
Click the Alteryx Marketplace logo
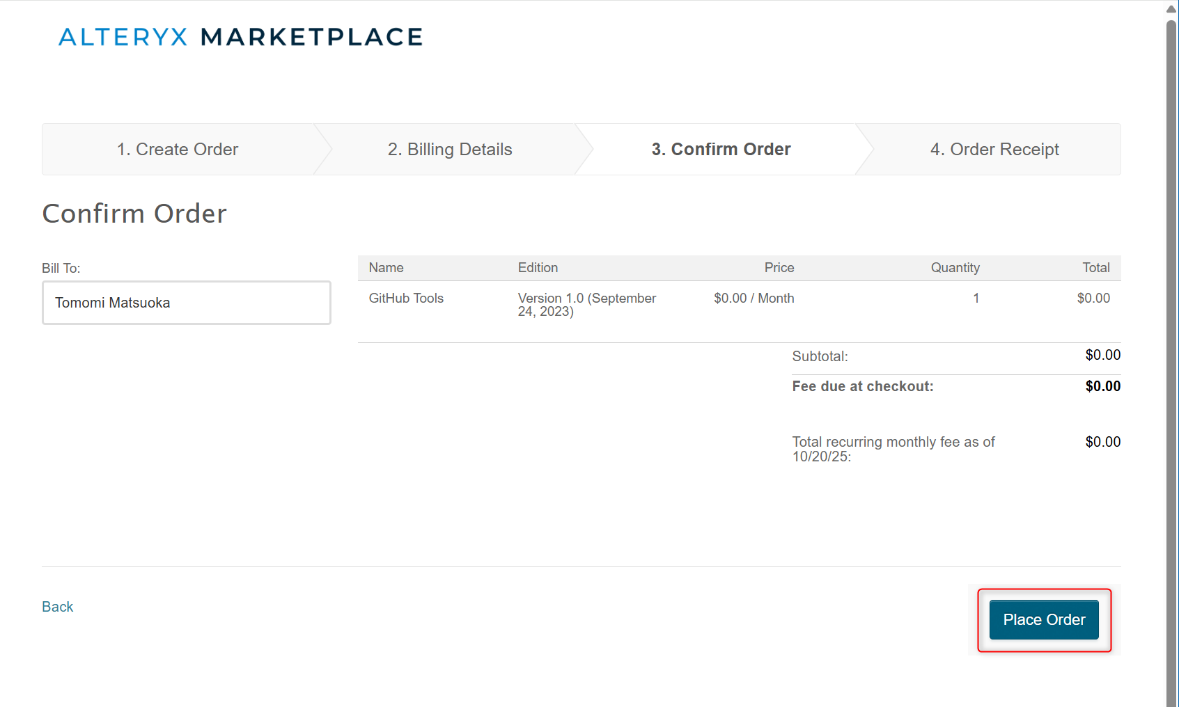point(240,37)
